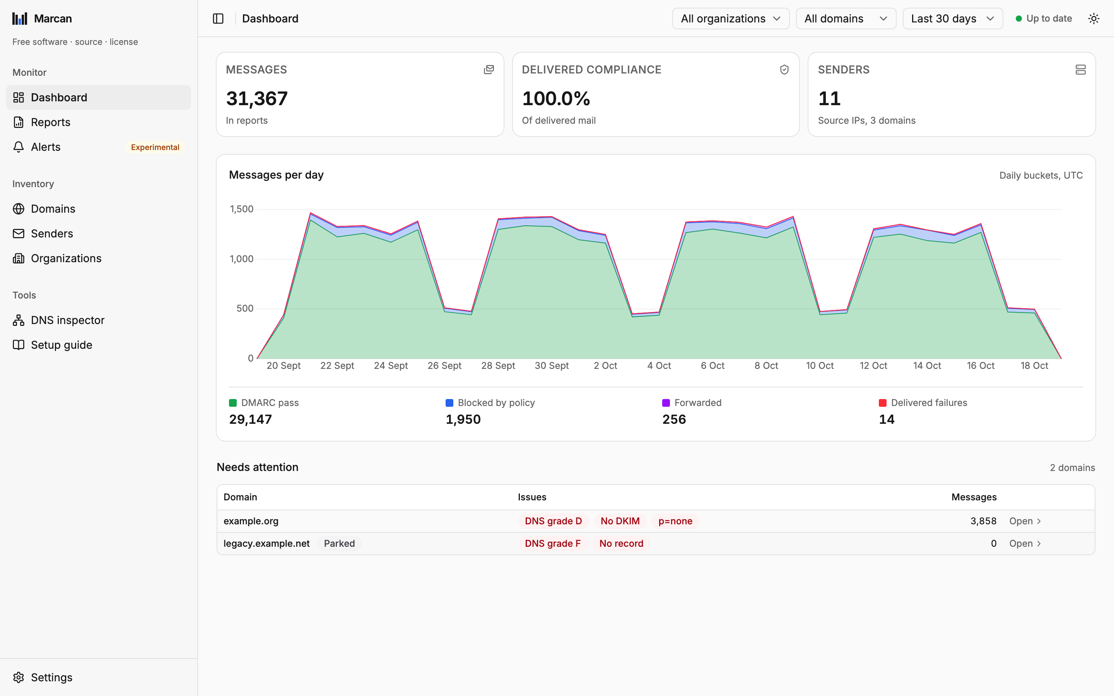Click the No record issue tag
The image size is (1114, 696).
621,544
